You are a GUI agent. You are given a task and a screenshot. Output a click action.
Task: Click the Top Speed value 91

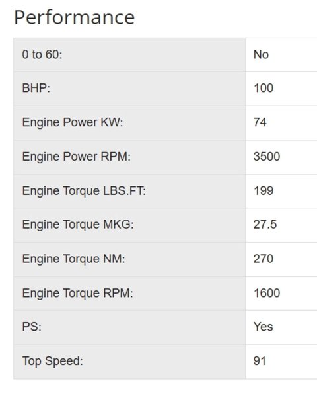[260, 361]
